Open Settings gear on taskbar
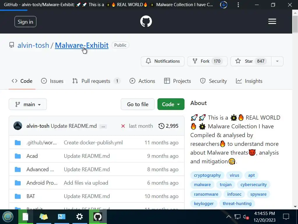The width and height of the screenshot is (298, 224). pos(79,217)
